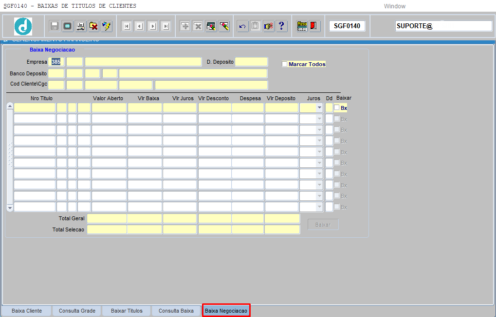Click the Save diskette icon in toolbar

[x=55, y=26]
